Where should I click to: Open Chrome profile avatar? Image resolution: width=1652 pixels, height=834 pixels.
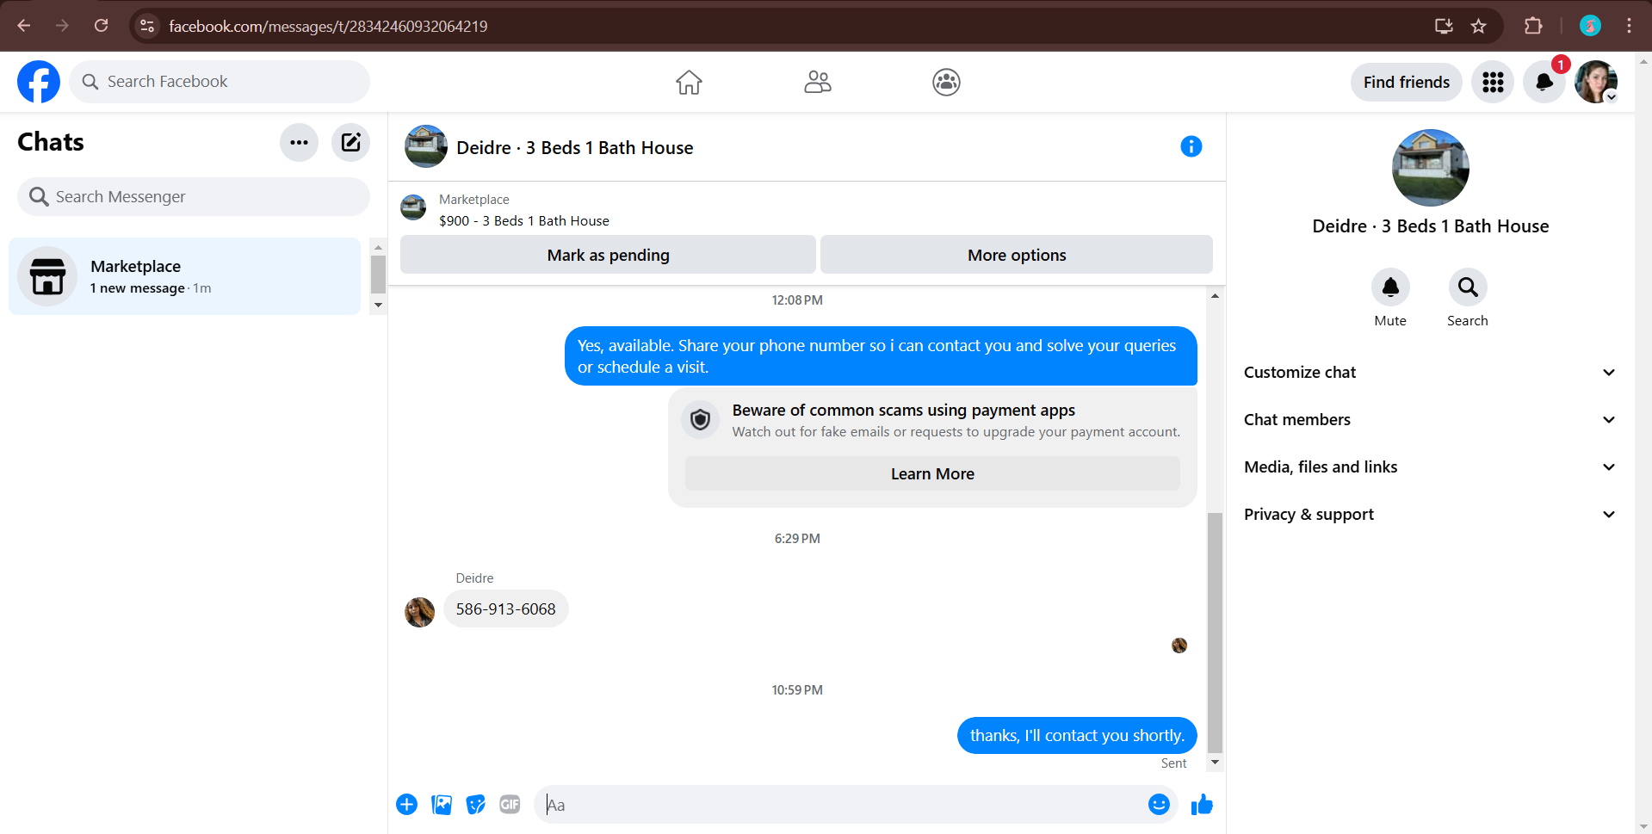[x=1590, y=26]
